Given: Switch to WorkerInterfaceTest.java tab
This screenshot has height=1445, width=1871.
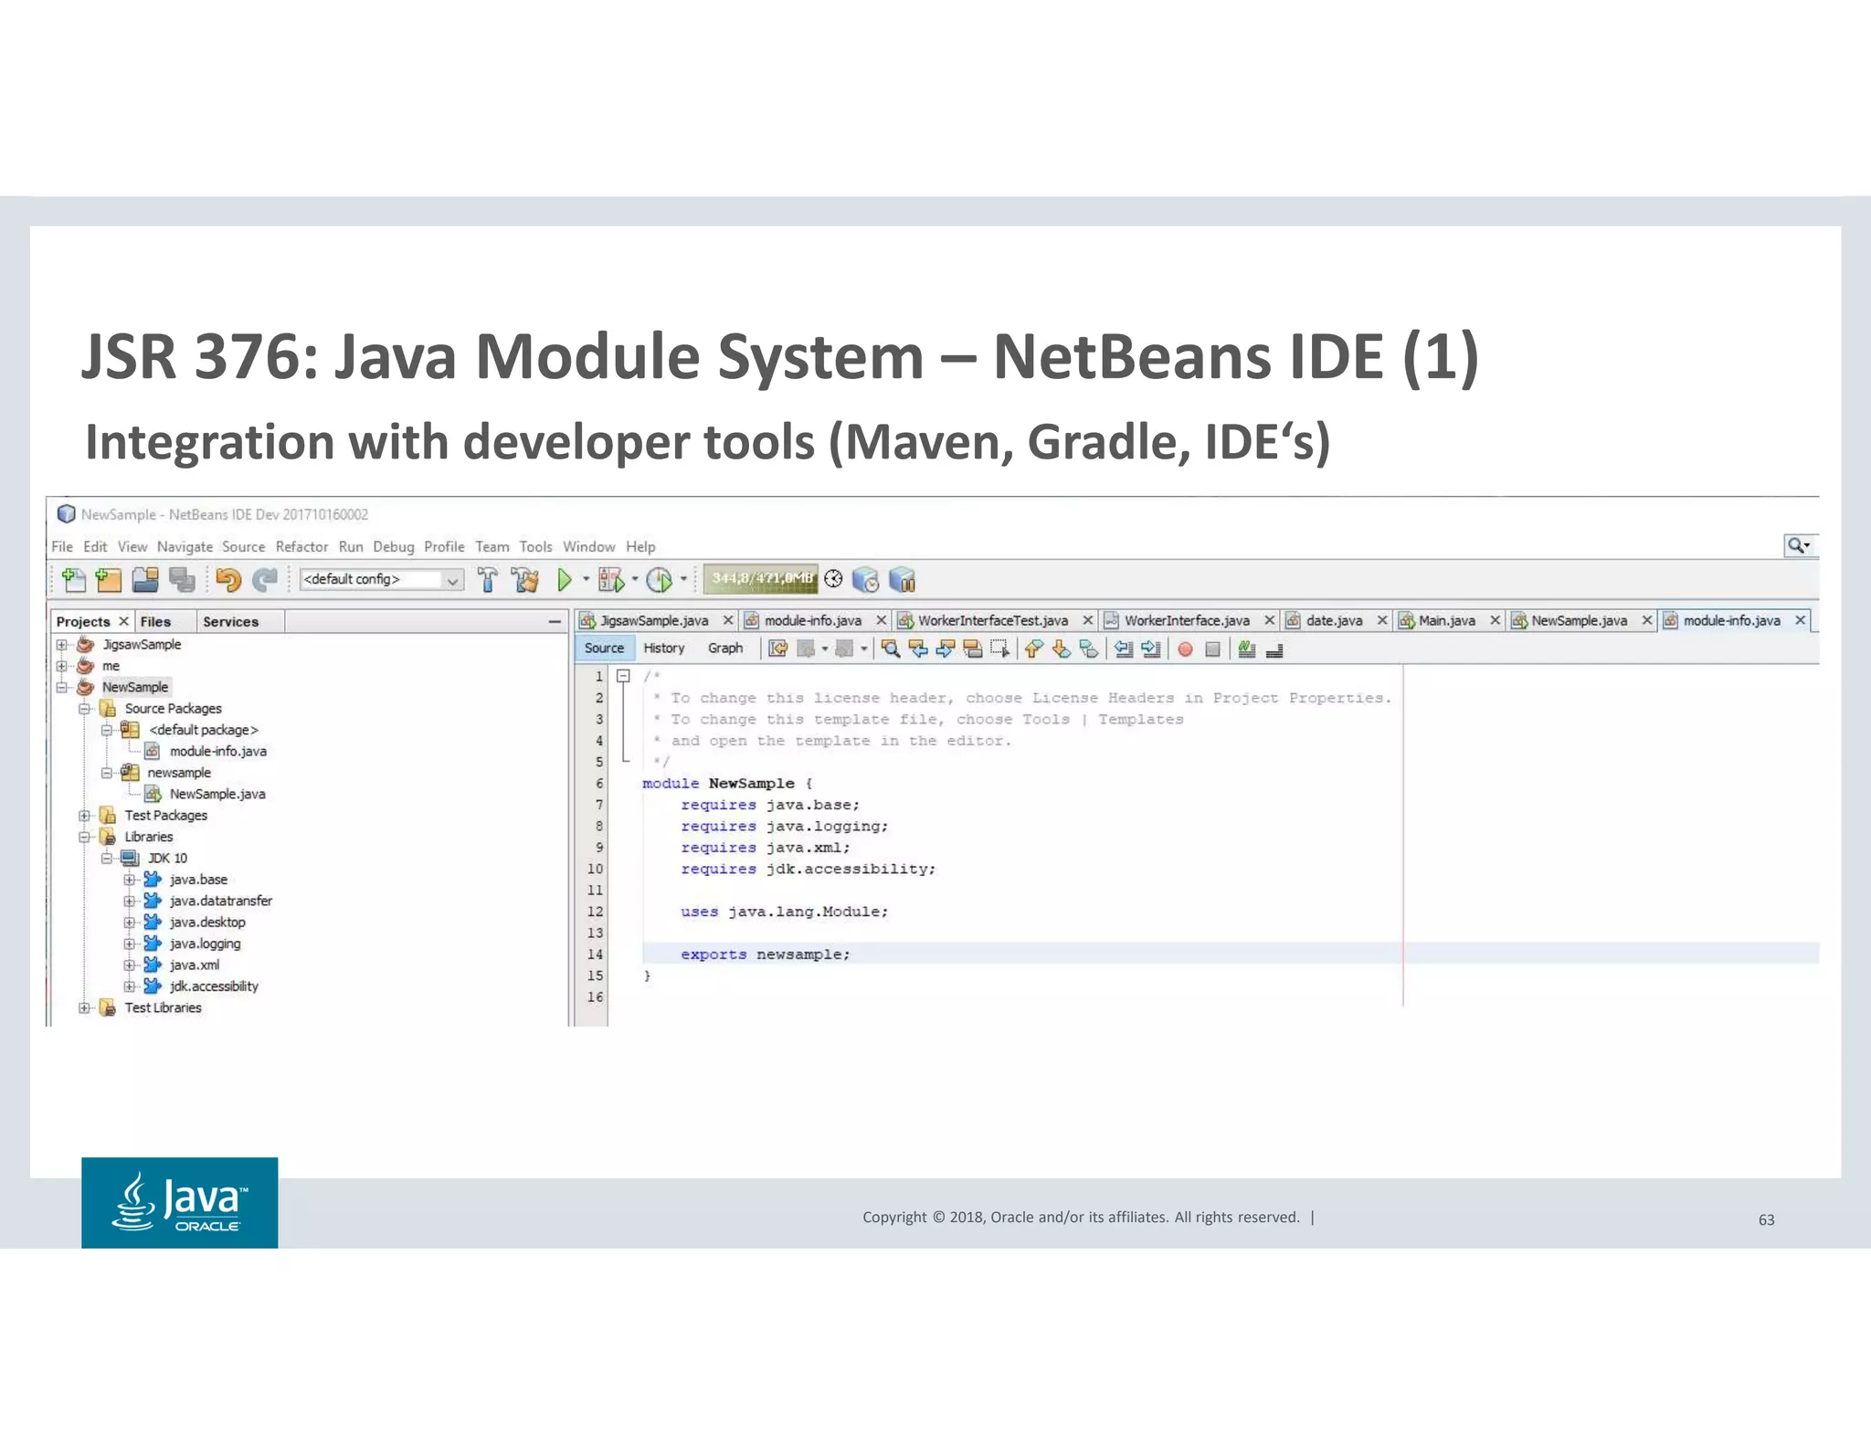Looking at the screenshot, I should [992, 620].
